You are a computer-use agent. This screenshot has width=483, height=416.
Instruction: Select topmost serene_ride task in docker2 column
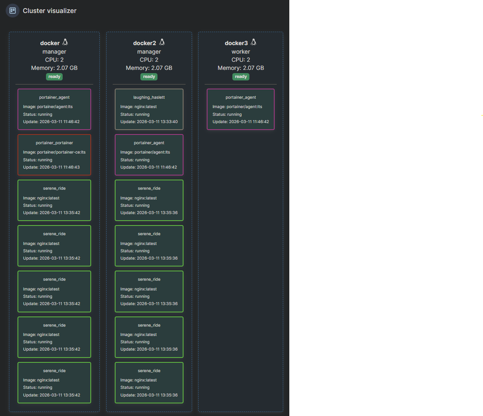coord(149,200)
